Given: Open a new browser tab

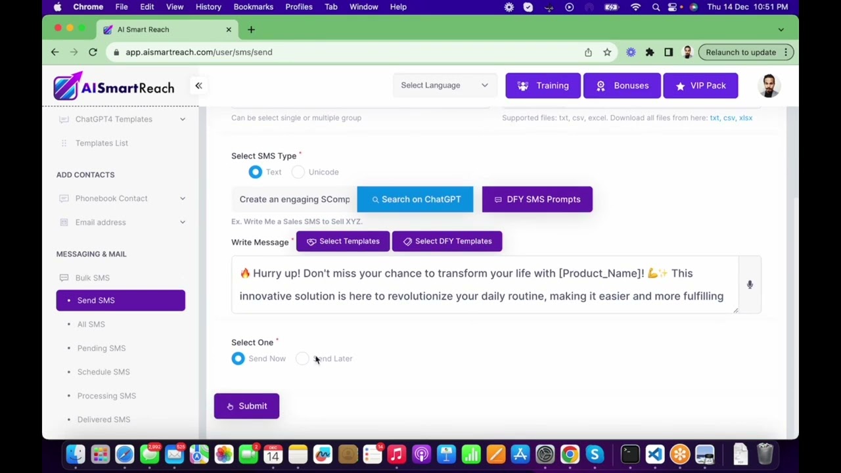Looking at the screenshot, I should pyautogui.click(x=251, y=30).
